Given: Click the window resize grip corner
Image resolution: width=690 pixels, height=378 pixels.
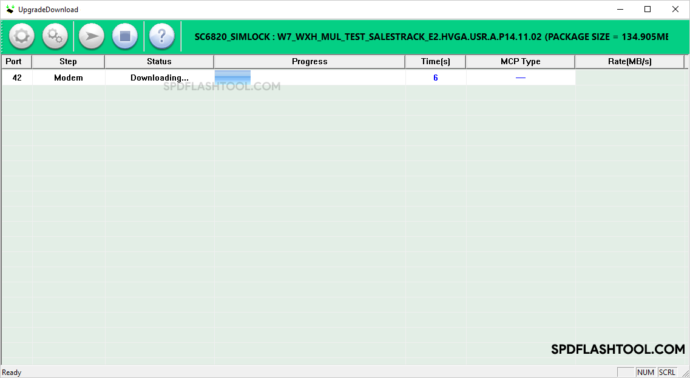Looking at the screenshot, I should pos(685,373).
